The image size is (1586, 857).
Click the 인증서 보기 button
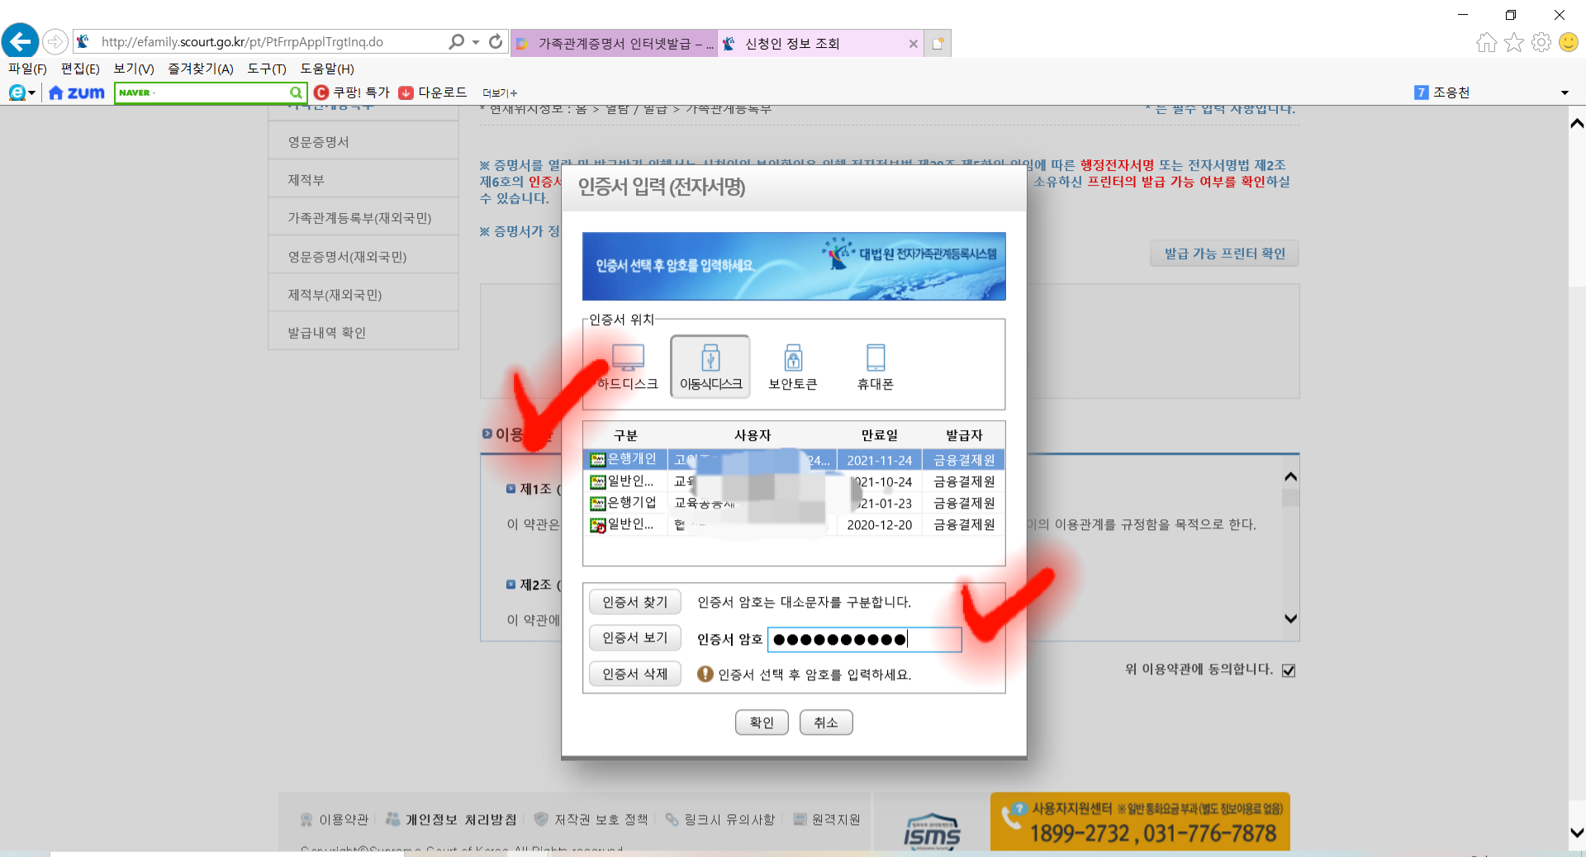634,637
